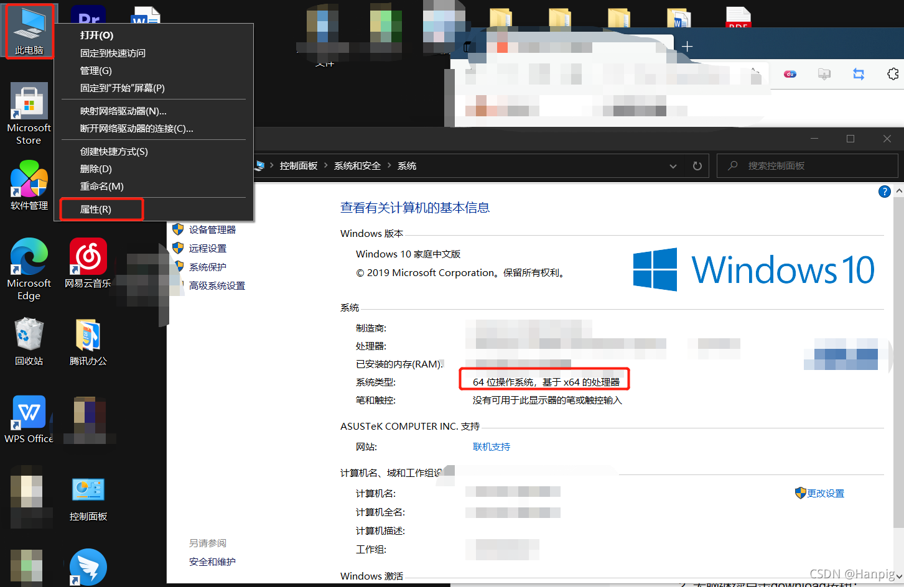Select 属性(R) in the context menu
Image resolution: width=904 pixels, height=587 pixels.
coord(101,209)
